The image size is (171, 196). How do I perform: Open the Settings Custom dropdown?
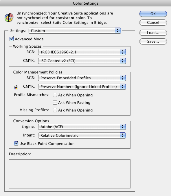tap(75, 30)
